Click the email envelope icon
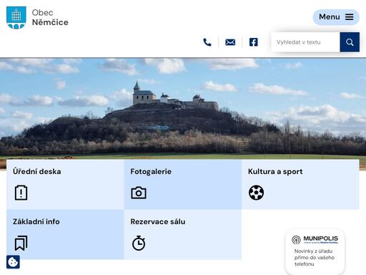 point(230,42)
